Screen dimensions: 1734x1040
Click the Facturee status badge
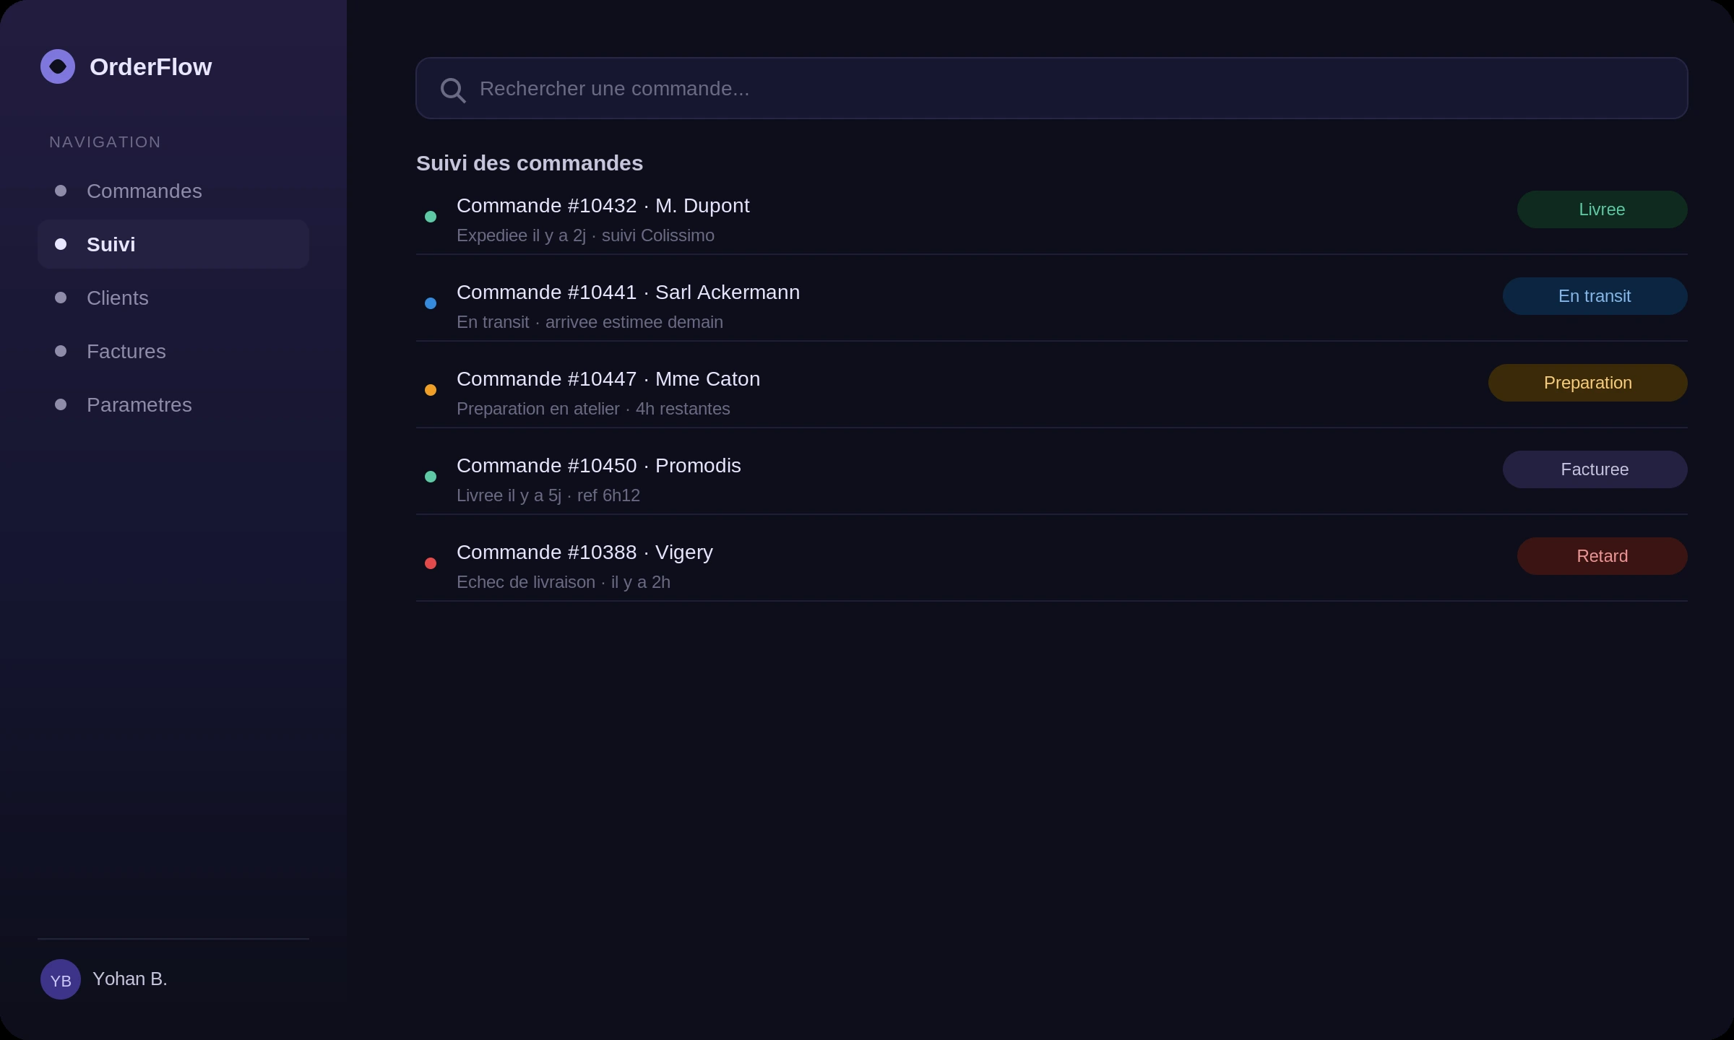(x=1595, y=469)
